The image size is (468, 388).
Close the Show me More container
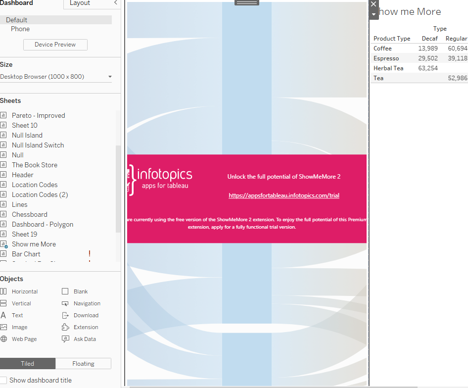coord(374,4)
